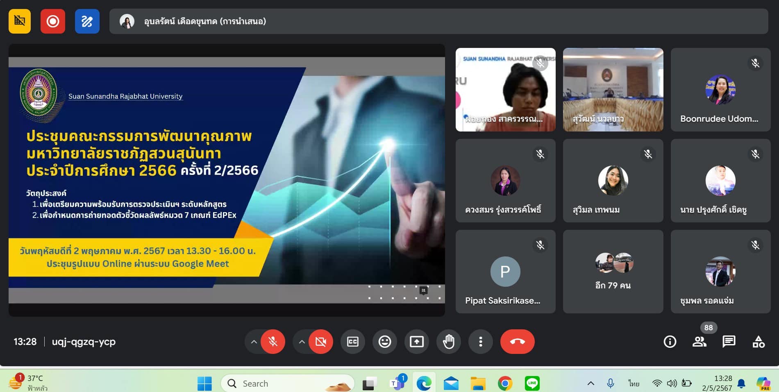Show the participants people panel
This screenshot has width=779, height=392.
[699, 342]
